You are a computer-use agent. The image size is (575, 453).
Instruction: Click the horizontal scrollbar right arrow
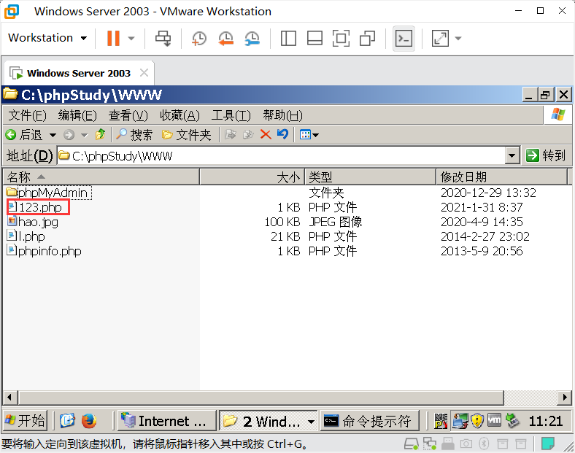tap(564, 398)
